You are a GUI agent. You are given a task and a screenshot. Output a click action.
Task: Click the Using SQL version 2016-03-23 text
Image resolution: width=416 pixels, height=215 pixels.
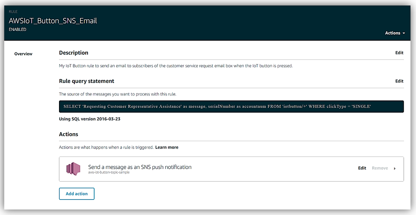point(90,119)
